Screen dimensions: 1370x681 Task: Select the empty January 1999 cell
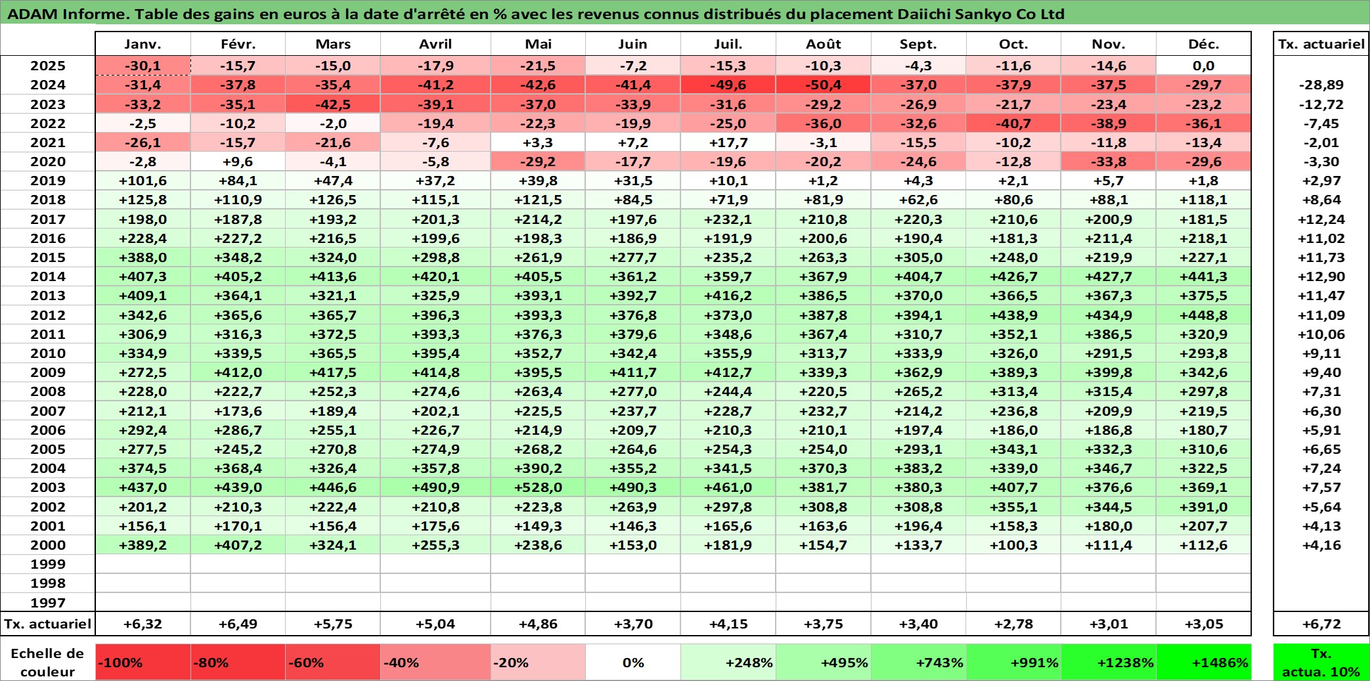click(143, 564)
